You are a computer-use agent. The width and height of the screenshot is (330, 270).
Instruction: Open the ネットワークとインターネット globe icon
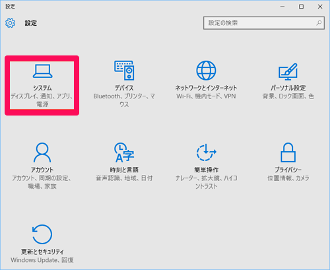[206, 71]
